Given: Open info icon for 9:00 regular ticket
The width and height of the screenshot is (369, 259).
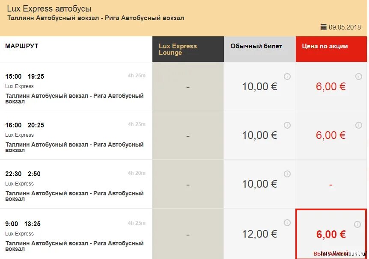Looking at the screenshot, I should click(287, 223).
